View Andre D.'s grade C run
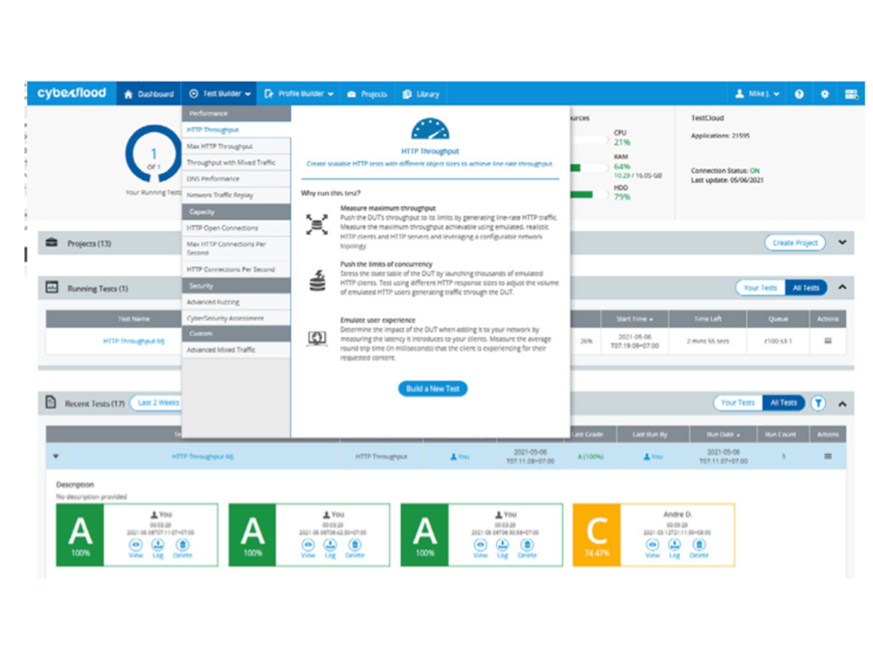This screenshot has height=655, width=873. (x=653, y=547)
